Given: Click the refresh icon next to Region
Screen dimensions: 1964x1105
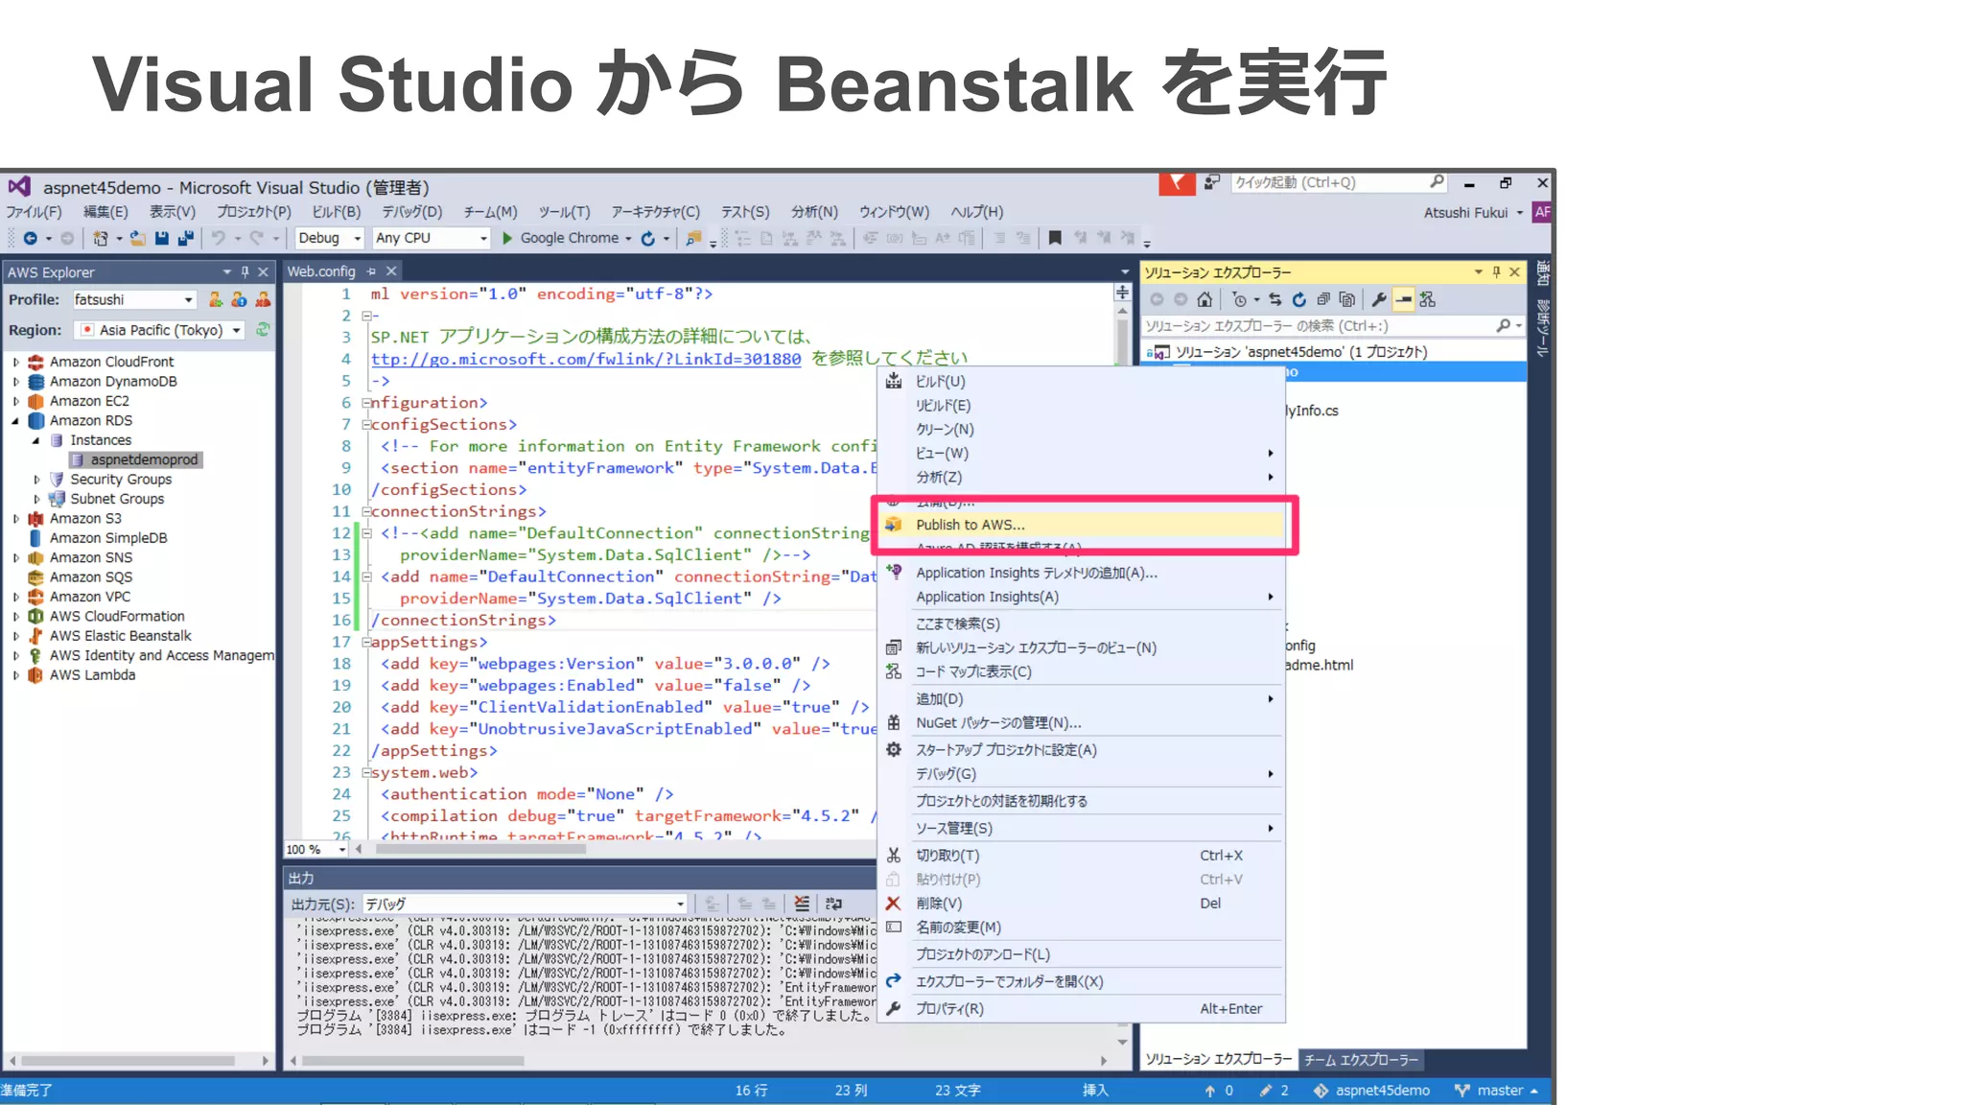Looking at the screenshot, I should coord(263,330).
